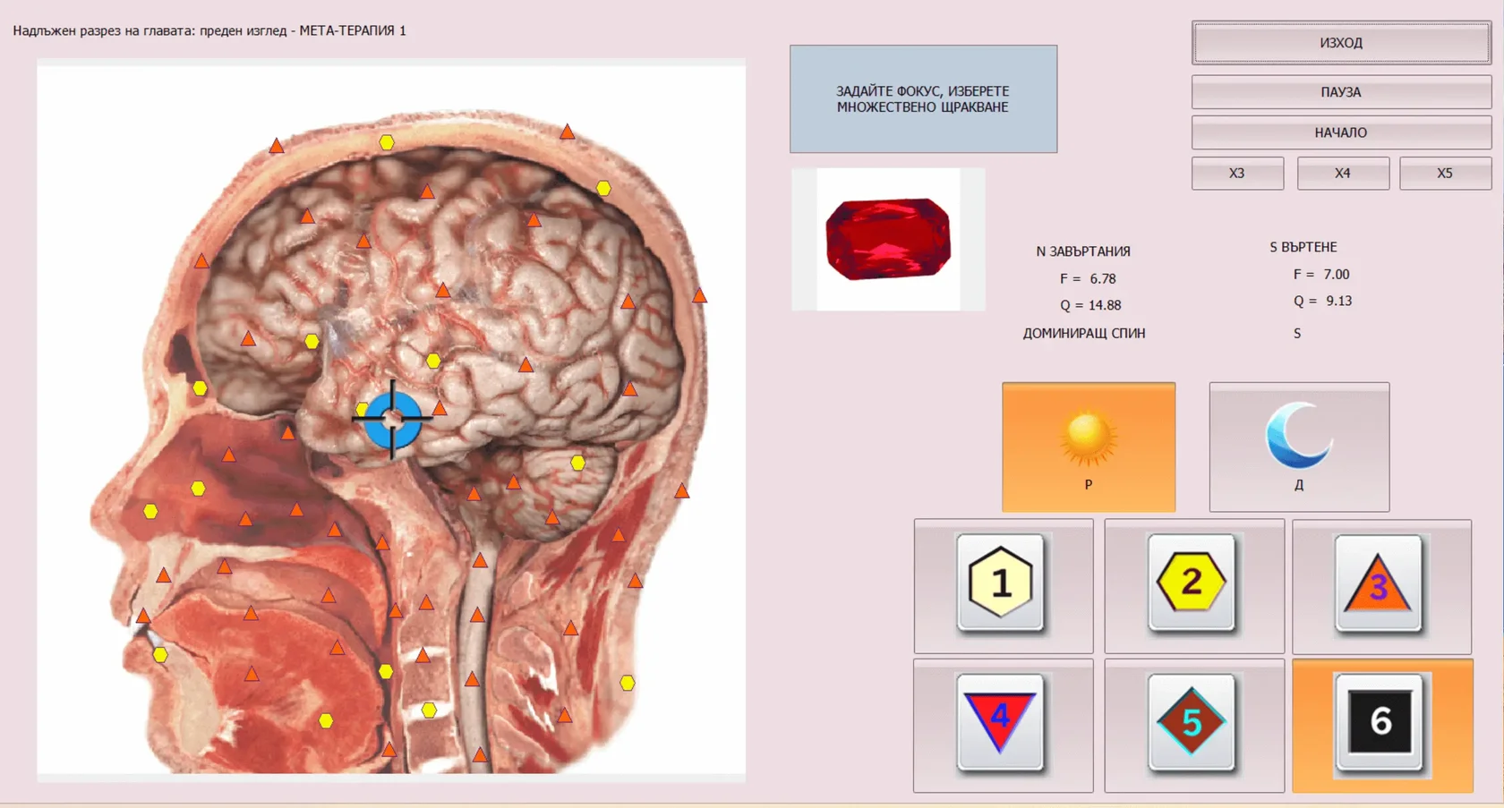1504x808 pixels.
Task: Click the yellow hexagon marker atop the skull
Action: pos(387,142)
